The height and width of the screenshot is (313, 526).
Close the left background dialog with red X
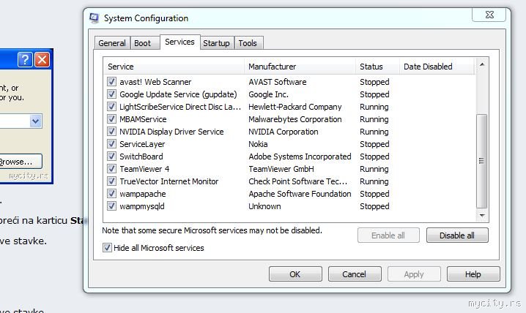[x=42, y=60]
